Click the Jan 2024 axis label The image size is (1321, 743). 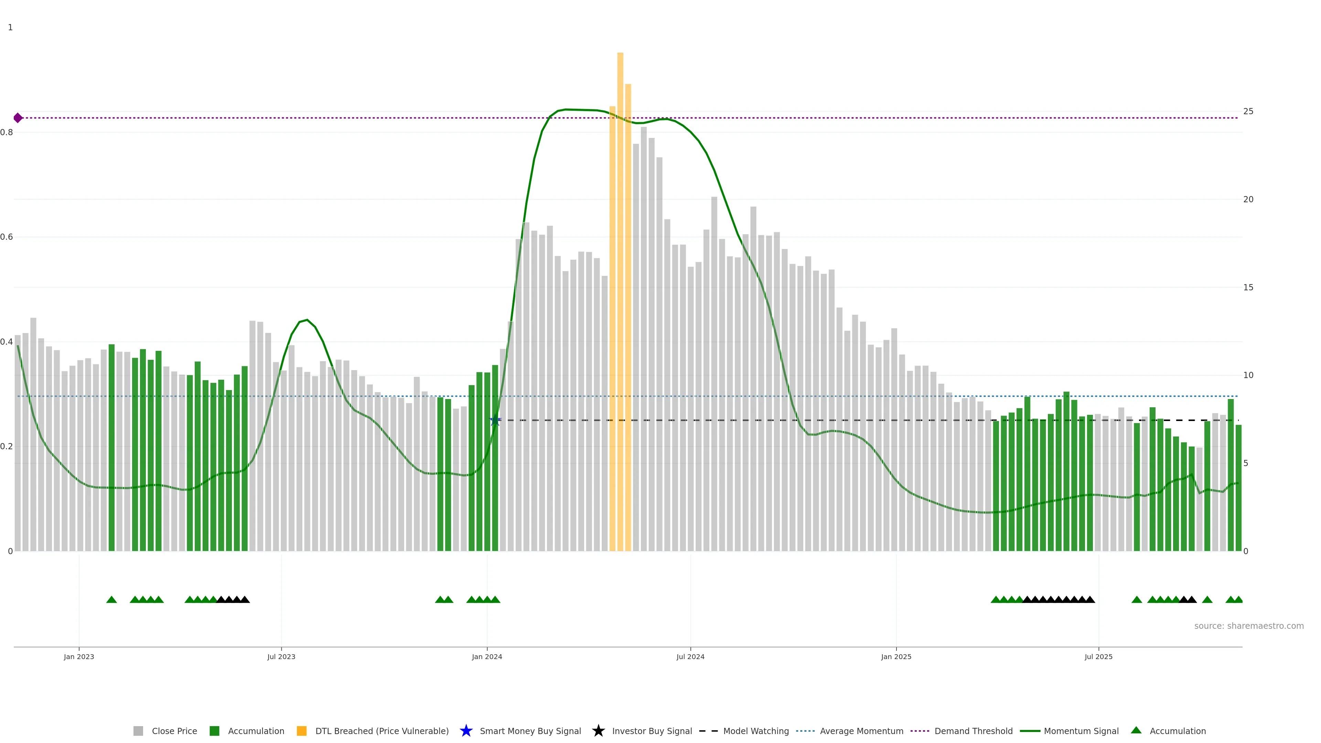[487, 656]
